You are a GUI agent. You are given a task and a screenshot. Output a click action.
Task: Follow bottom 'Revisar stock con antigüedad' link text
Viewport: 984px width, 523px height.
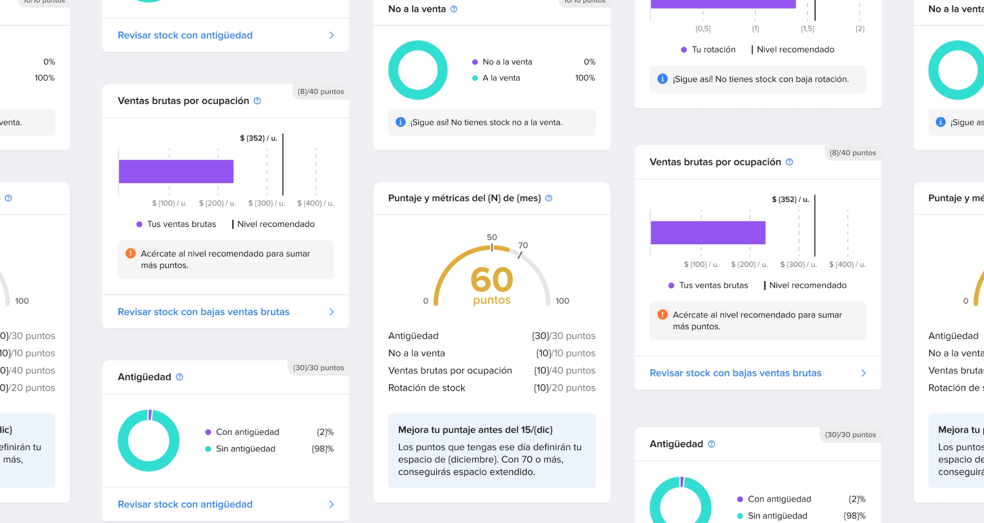185,504
